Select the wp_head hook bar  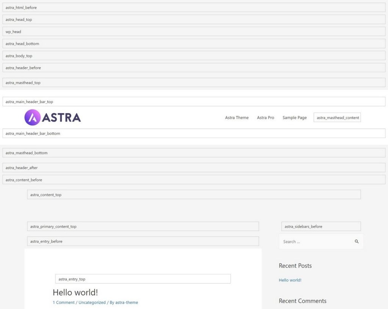point(13,32)
